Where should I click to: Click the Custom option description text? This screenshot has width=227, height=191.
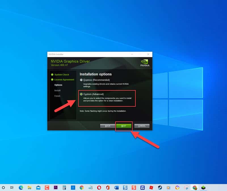click(107, 100)
